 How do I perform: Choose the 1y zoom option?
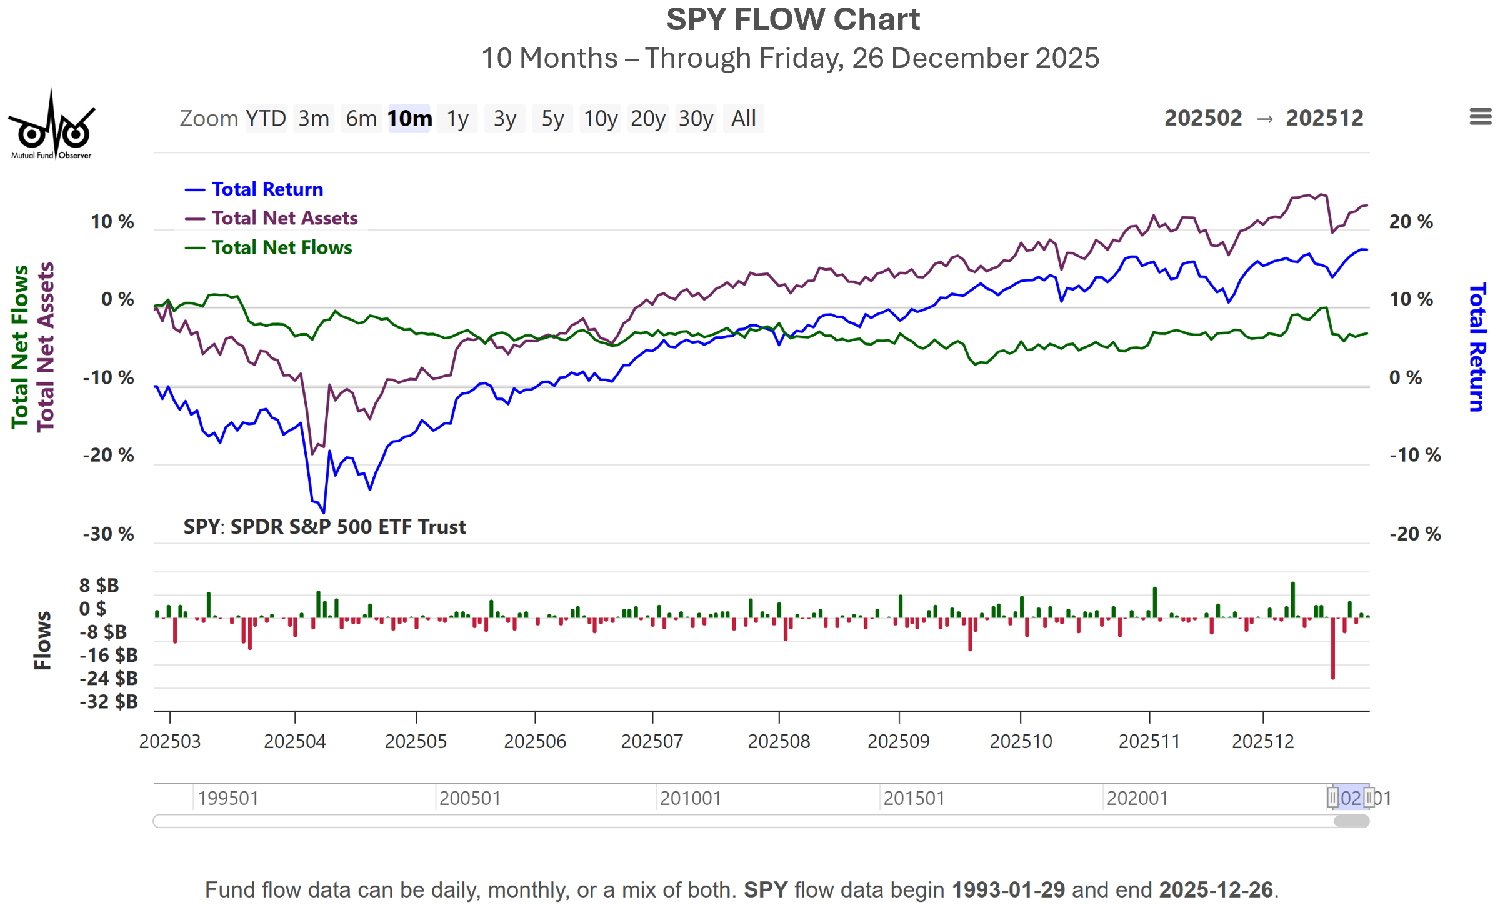click(457, 118)
